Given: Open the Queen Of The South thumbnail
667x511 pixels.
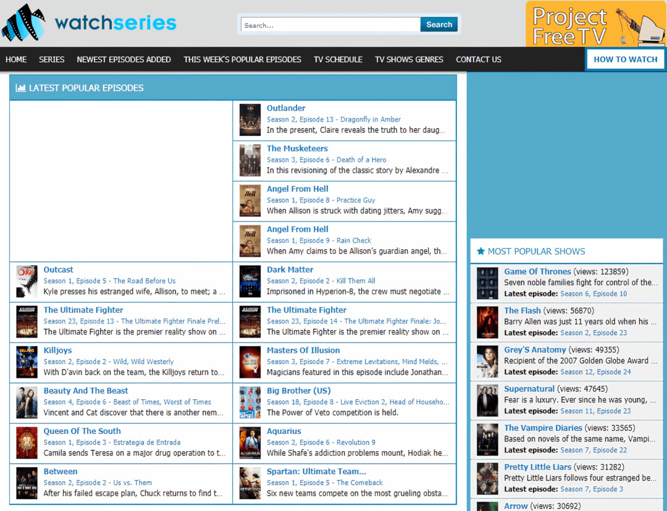Looking at the screenshot, I should (x=27, y=443).
